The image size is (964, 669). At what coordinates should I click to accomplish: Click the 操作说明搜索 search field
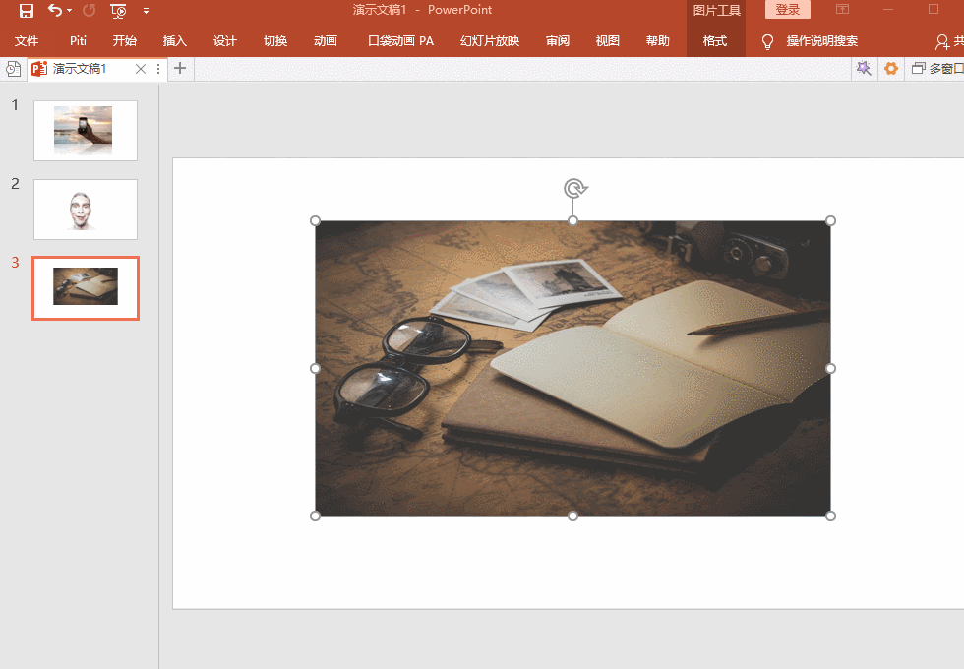(822, 41)
